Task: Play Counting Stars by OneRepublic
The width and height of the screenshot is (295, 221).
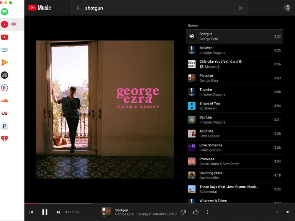Action: [x=234, y=175]
